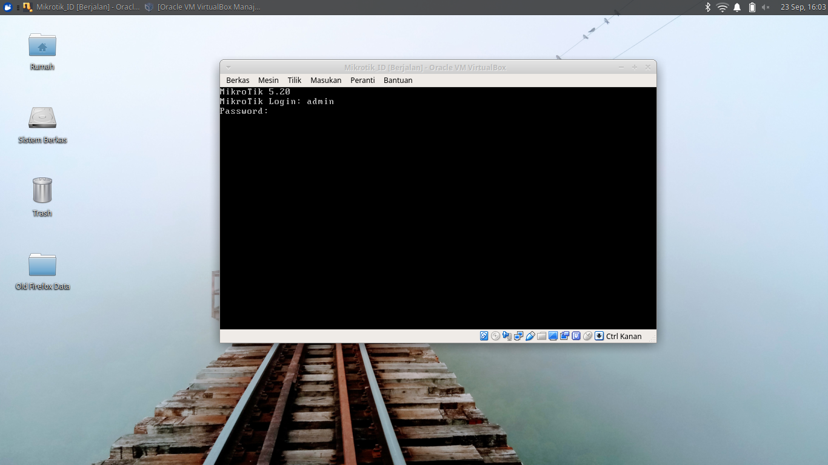Open the Berkas menu

click(238, 80)
